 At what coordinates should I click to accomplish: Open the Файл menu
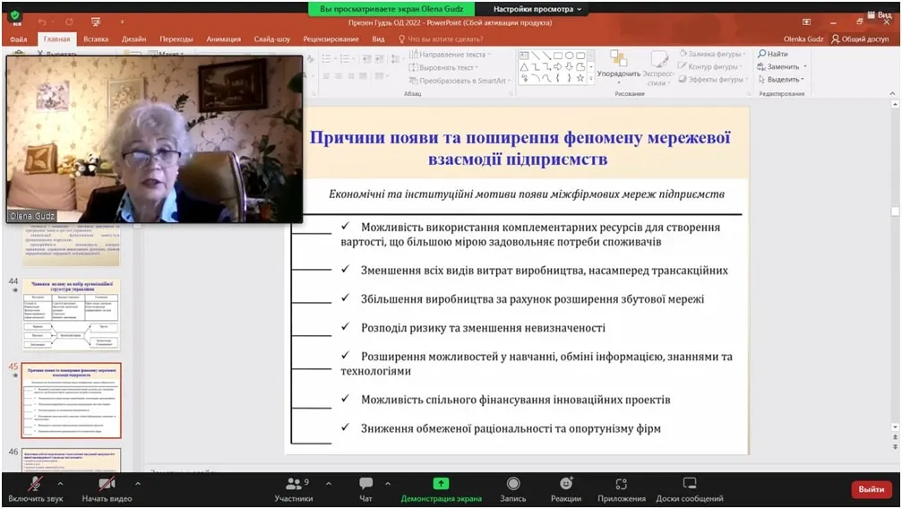click(x=19, y=39)
